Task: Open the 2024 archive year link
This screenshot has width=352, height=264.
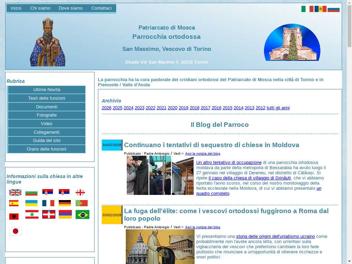Action: tap(129, 108)
